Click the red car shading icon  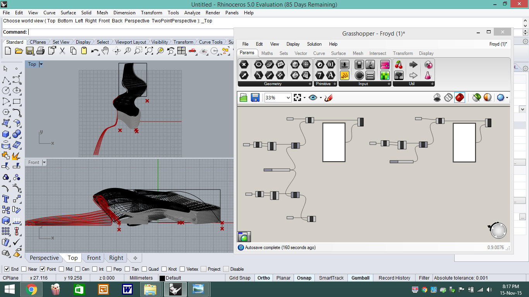192,51
